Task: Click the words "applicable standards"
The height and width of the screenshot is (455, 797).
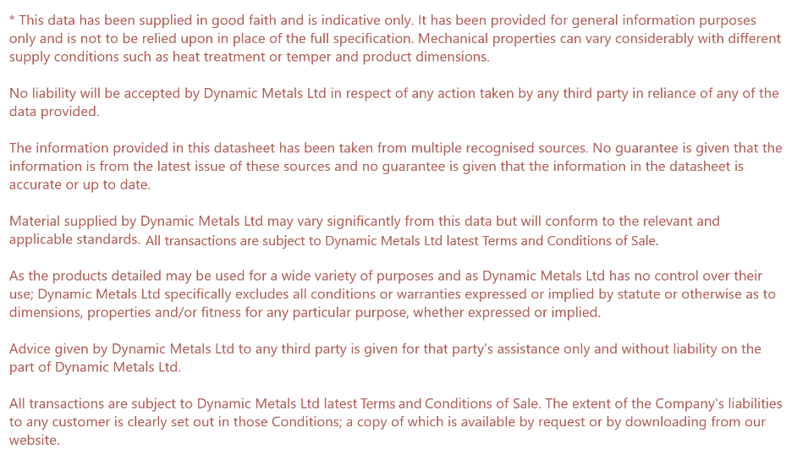Action: (74, 239)
